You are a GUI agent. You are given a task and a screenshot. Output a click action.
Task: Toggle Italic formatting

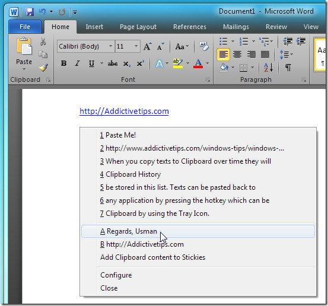click(77, 63)
